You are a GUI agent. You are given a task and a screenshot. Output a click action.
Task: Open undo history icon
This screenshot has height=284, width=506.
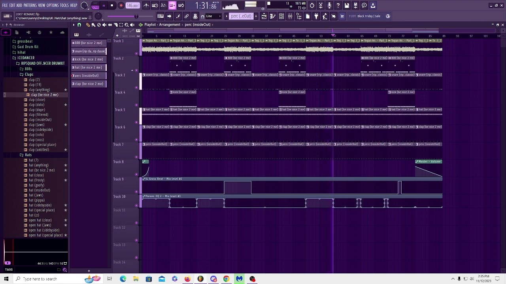click(312, 6)
